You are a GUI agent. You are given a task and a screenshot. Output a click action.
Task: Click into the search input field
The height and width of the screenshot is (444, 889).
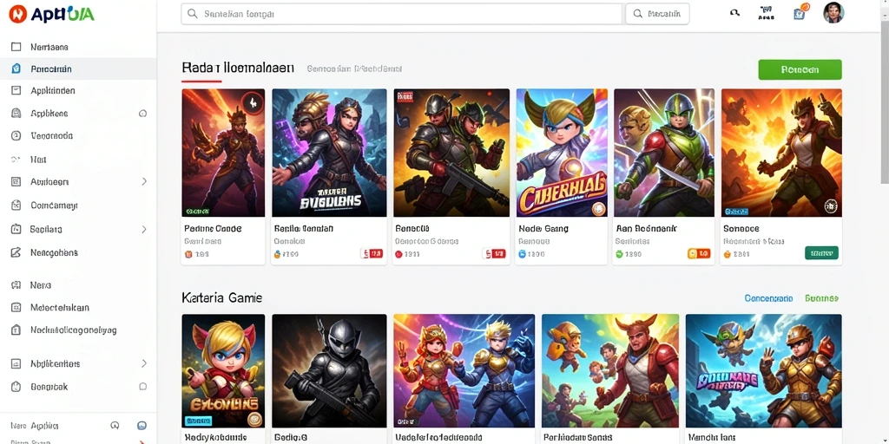coord(401,14)
